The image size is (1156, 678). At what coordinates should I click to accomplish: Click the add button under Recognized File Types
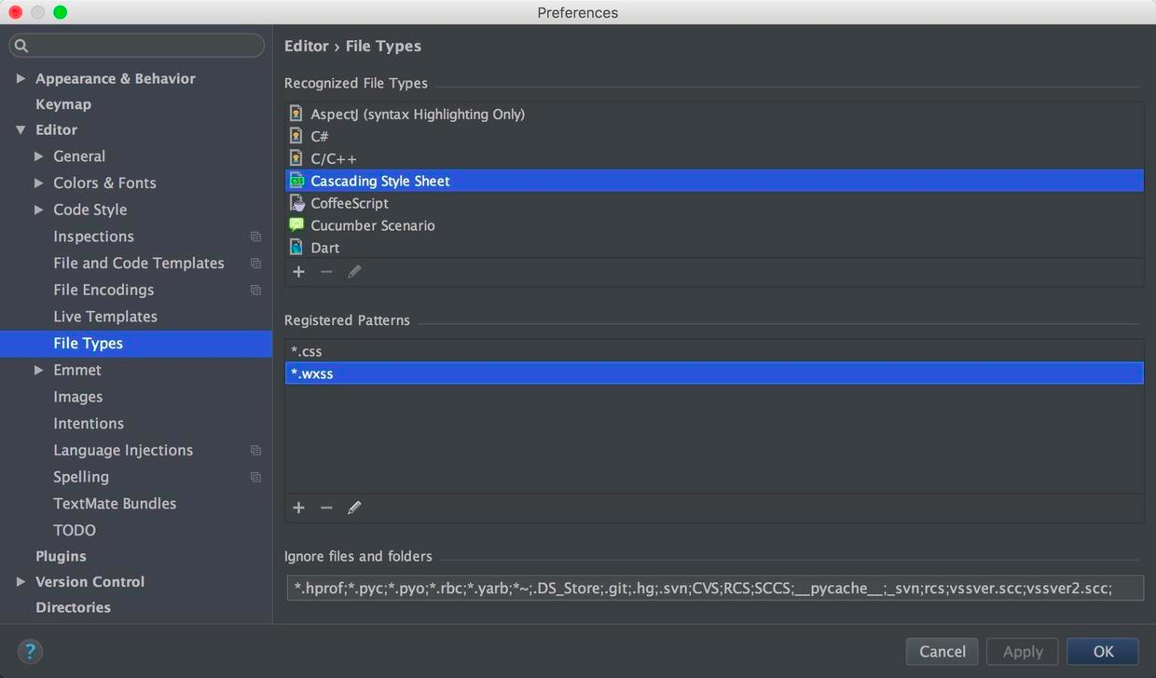pyautogui.click(x=298, y=272)
